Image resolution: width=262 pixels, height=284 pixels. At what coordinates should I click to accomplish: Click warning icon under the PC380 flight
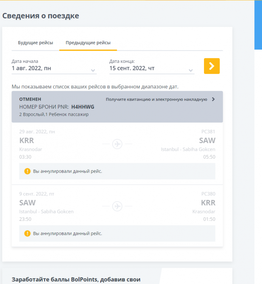point(27,233)
